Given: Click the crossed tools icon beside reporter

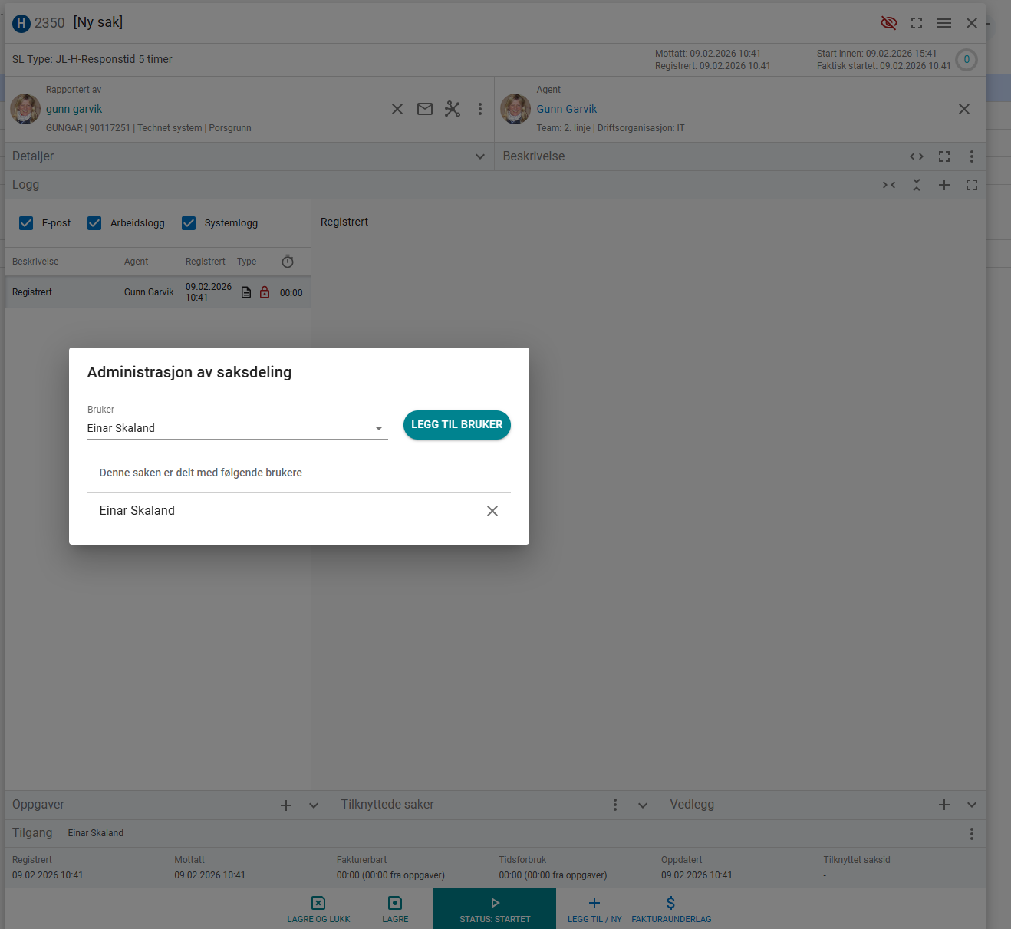Looking at the screenshot, I should [453, 109].
